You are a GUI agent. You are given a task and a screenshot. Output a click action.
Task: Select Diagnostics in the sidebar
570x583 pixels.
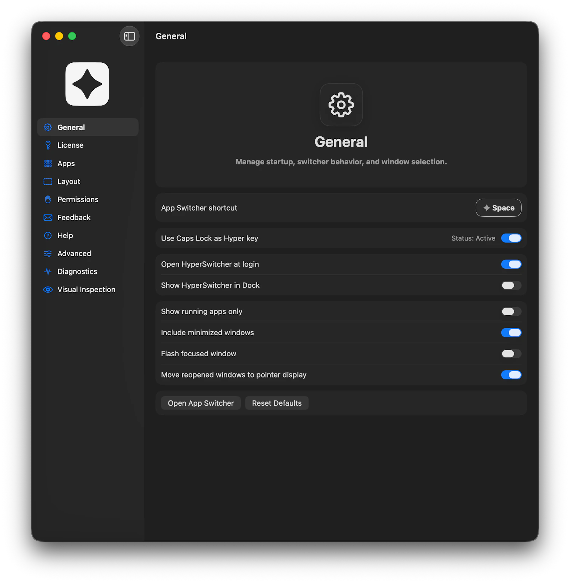tap(88, 272)
